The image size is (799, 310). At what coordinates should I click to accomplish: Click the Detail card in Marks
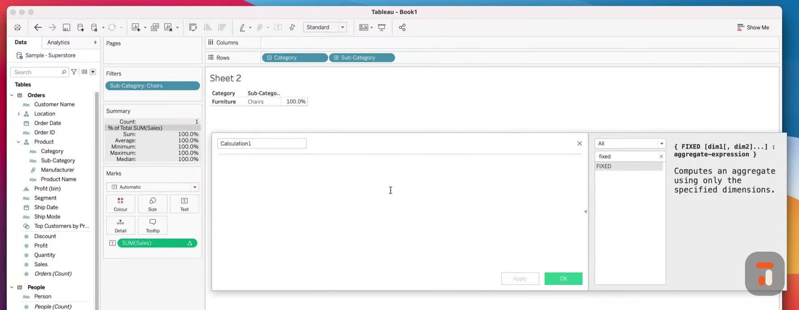(x=121, y=226)
